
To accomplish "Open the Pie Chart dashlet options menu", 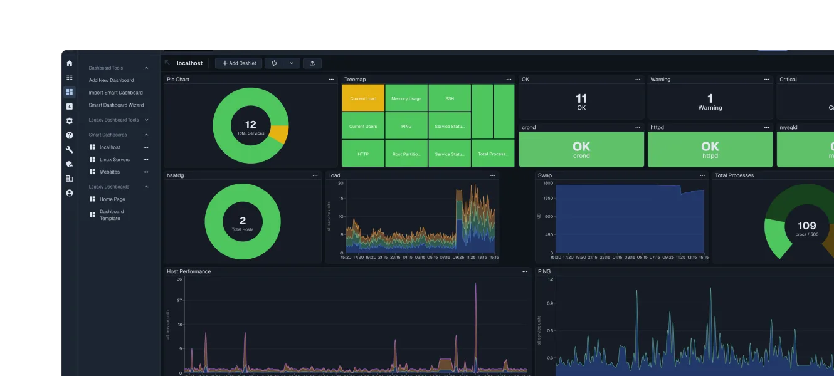I will (x=331, y=79).
